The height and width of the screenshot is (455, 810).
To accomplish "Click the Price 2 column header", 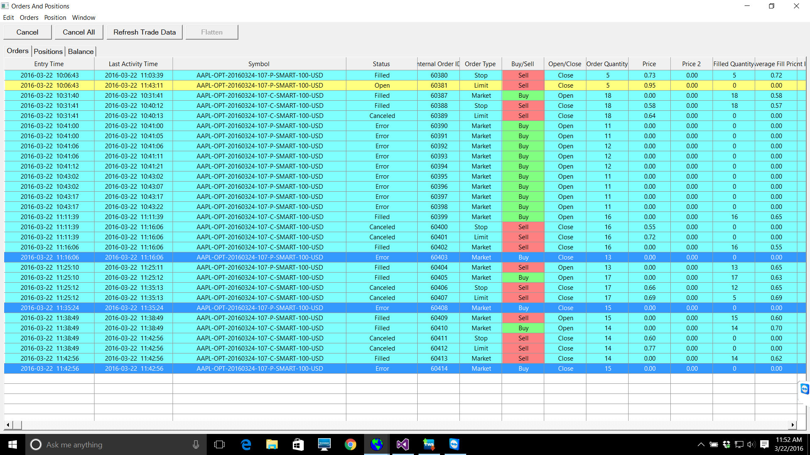I will 691,64.
